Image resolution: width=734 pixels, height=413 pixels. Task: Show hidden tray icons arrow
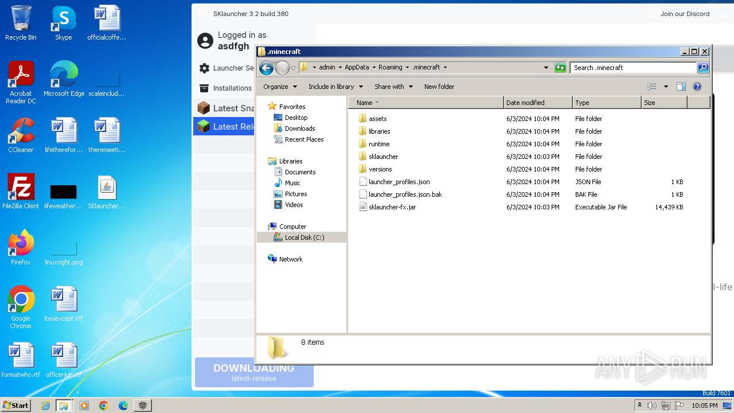tap(639, 405)
